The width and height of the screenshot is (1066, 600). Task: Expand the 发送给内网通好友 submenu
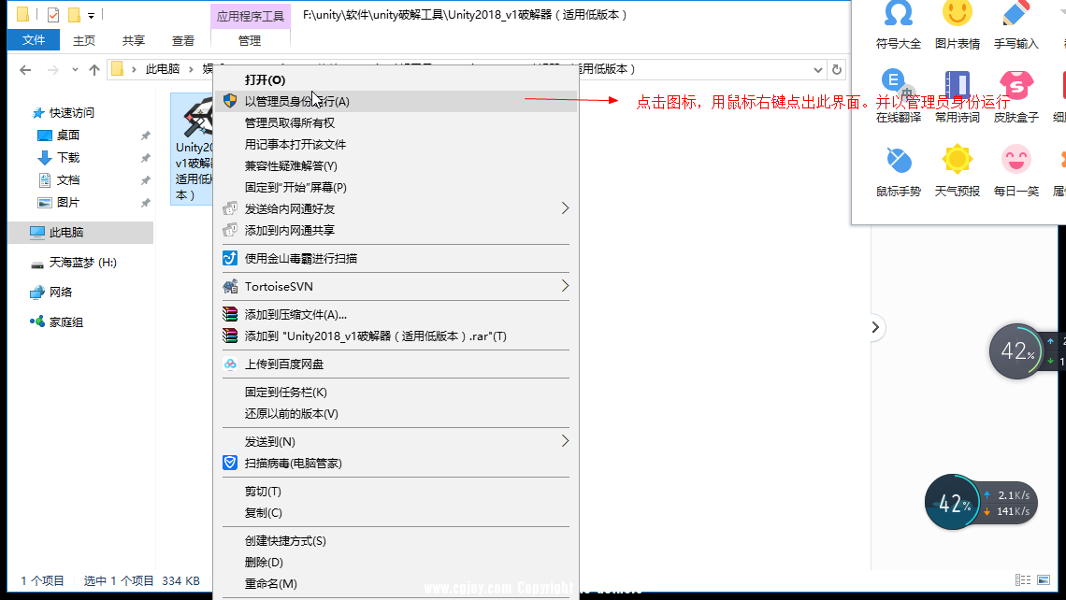tap(565, 208)
